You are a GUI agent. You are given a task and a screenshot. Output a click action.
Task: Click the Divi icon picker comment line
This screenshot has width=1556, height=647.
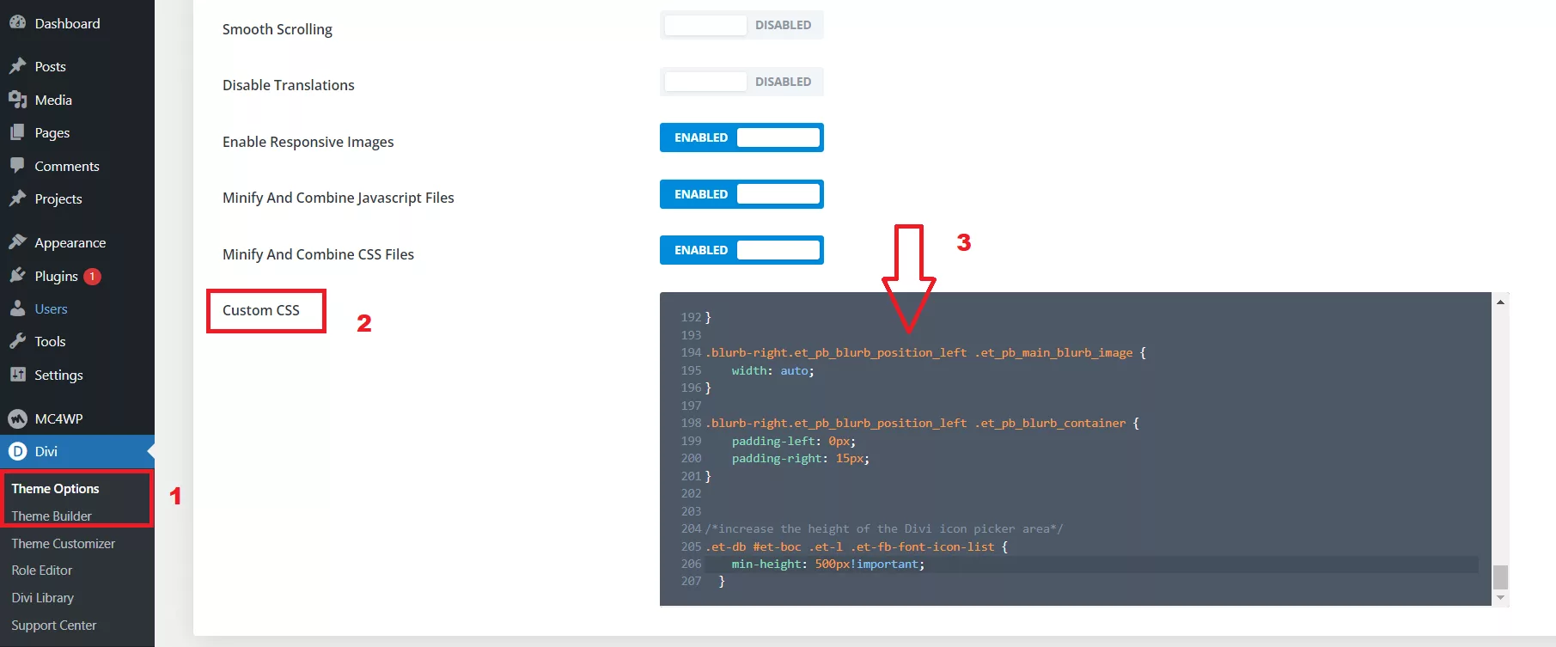click(884, 528)
